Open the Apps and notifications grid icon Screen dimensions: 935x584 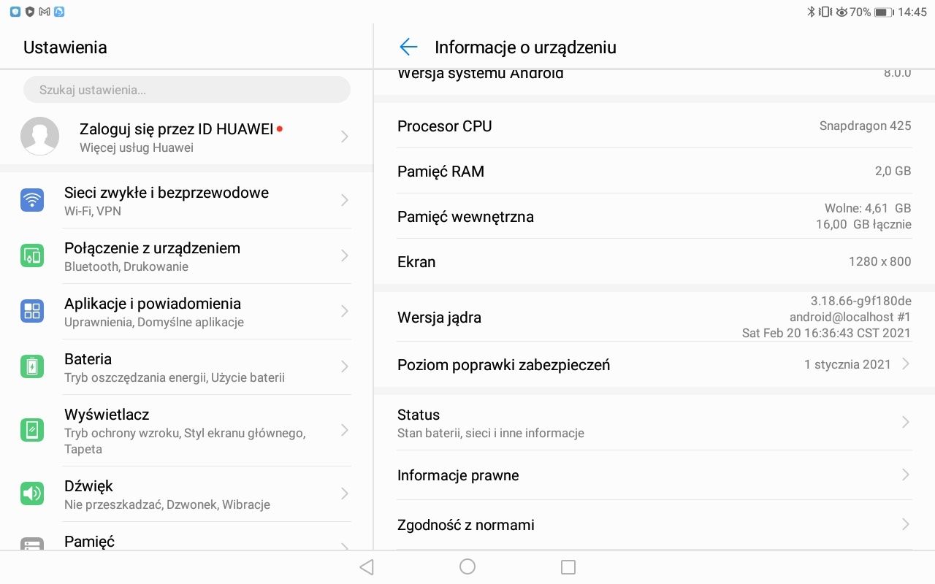(x=32, y=311)
